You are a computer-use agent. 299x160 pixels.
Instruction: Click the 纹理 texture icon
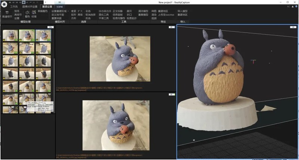tap(34, 13)
